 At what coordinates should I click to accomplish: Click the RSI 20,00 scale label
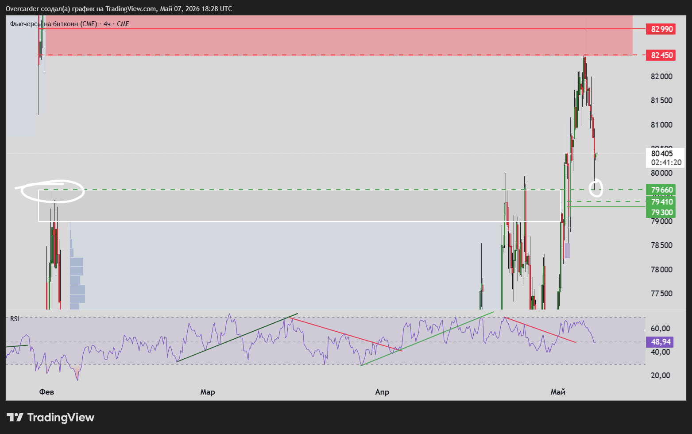click(x=661, y=376)
